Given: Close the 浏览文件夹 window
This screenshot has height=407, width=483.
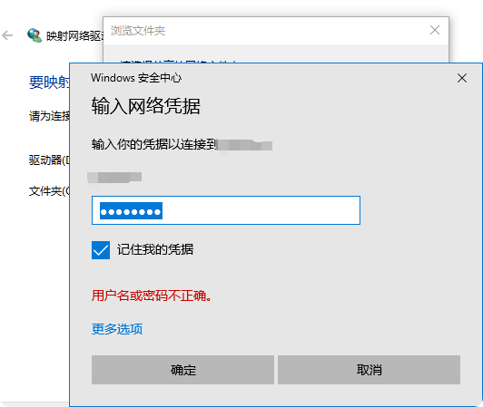Looking at the screenshot, I should [435, 30].
